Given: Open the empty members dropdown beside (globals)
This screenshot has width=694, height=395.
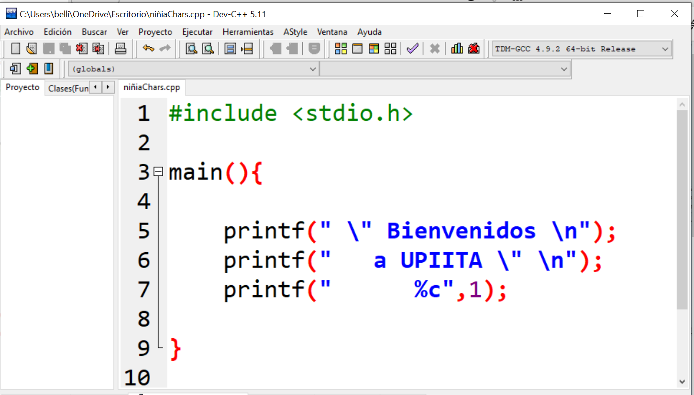Looking at the screenshot, I should (445, 69).
